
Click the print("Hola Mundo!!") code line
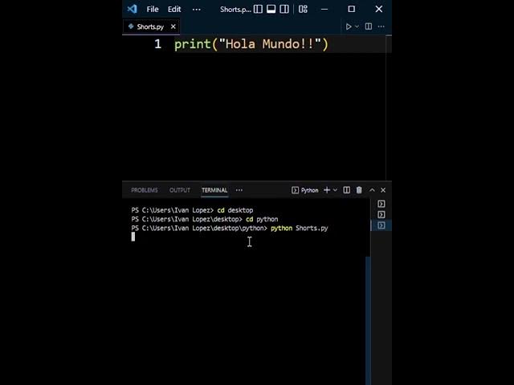click(251, 44)
